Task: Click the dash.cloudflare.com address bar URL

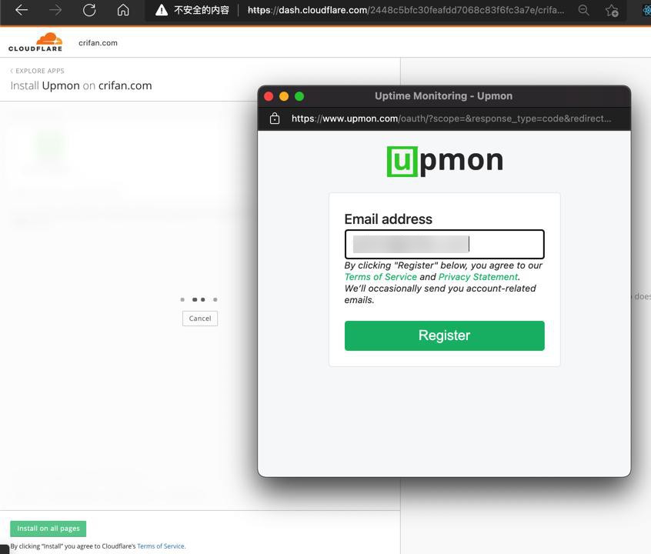Action: point(406,10)
